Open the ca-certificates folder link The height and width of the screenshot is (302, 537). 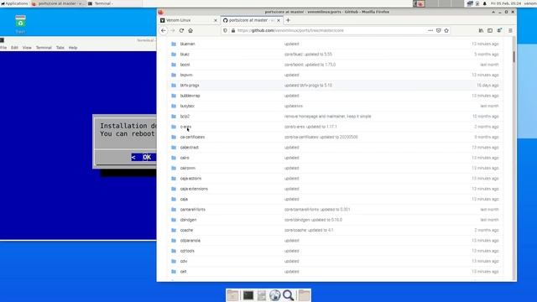[x=192, y=137]
